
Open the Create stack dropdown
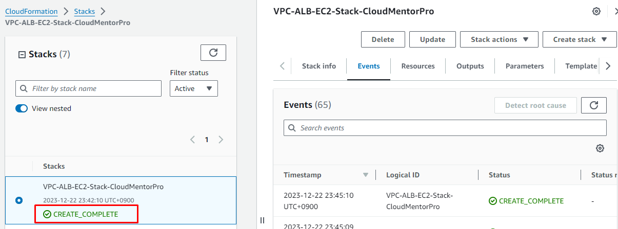tap(579, 39)
